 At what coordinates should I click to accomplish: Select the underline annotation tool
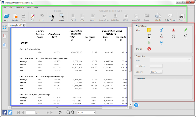(149, 36)
